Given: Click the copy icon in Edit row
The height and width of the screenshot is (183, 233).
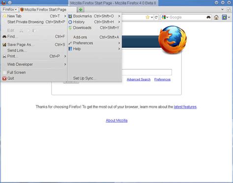Looking at the screenshot, I should click(x=28, y=30).
